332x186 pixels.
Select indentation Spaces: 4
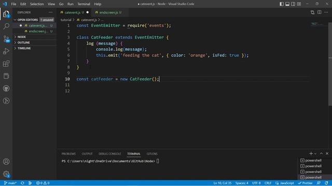click(x=242, y=183)
